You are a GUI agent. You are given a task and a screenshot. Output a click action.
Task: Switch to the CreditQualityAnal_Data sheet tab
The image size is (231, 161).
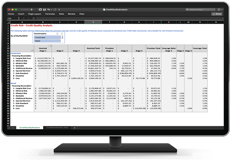pyautogui.click(x=57, y=127)
